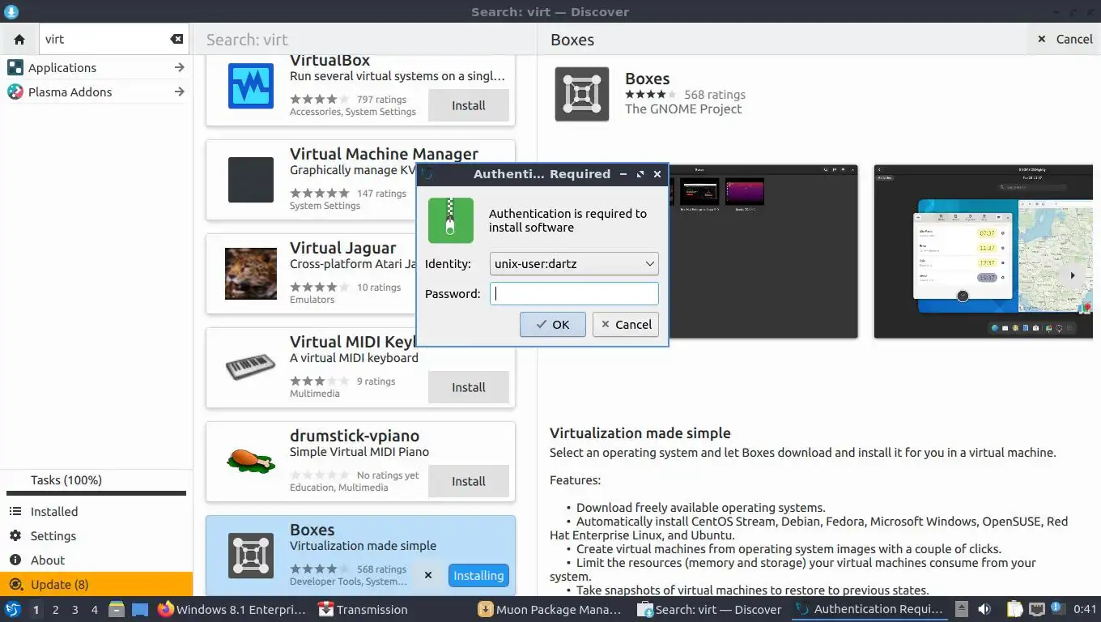
Task: Open the update notification tray icon
Action: (x=1056, y=609)
